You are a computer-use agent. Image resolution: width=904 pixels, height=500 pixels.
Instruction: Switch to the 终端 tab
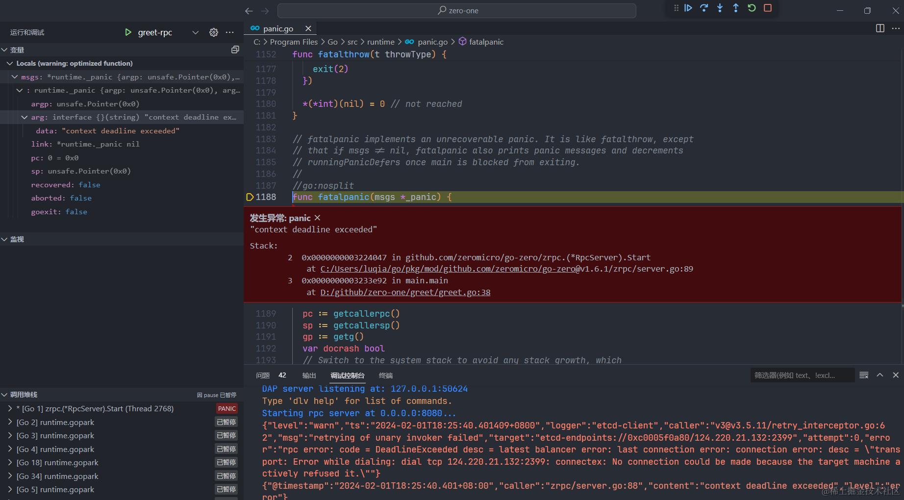[386, 375]
